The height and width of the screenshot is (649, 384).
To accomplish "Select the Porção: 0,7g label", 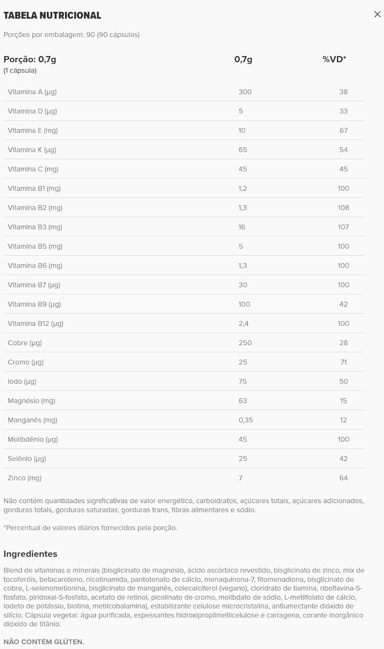I will 29,59.
